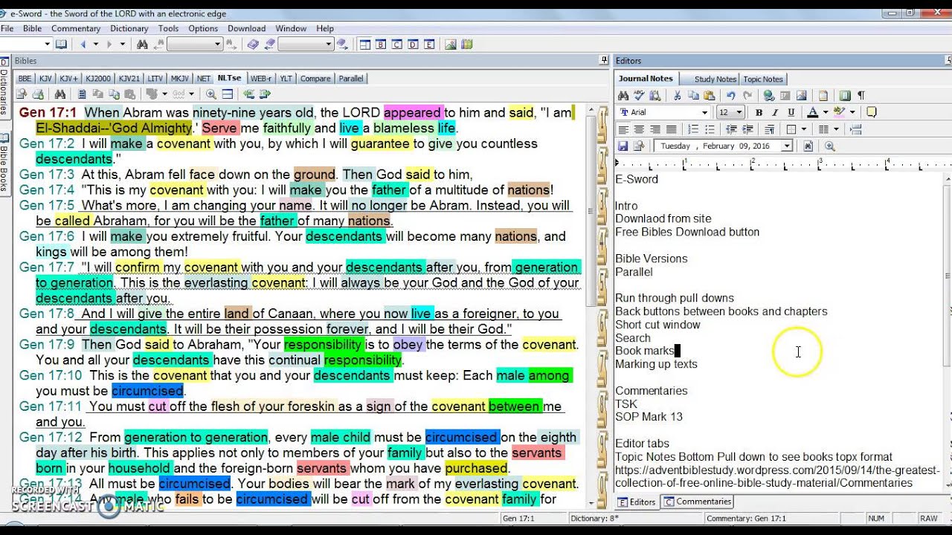Align editor text right

point(655,129)
